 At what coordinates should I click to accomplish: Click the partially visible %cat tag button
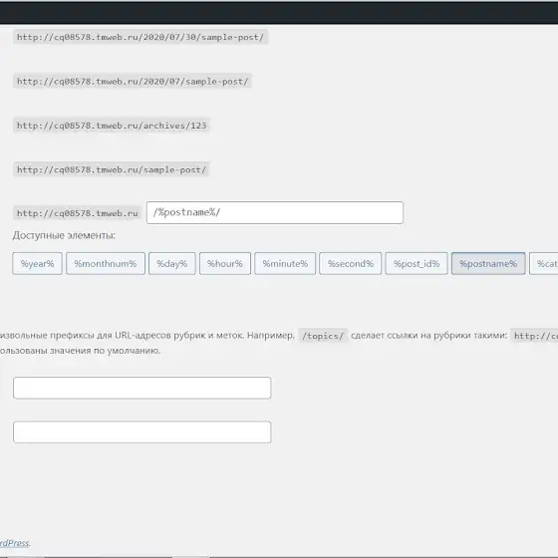click(544, 263)
